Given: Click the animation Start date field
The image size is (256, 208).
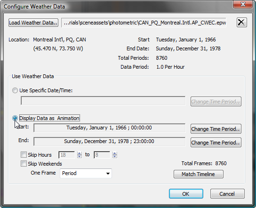Looking at the screenshot, I should 109,128.
